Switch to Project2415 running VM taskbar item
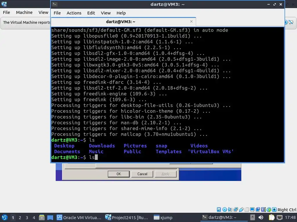 point(127,217)
